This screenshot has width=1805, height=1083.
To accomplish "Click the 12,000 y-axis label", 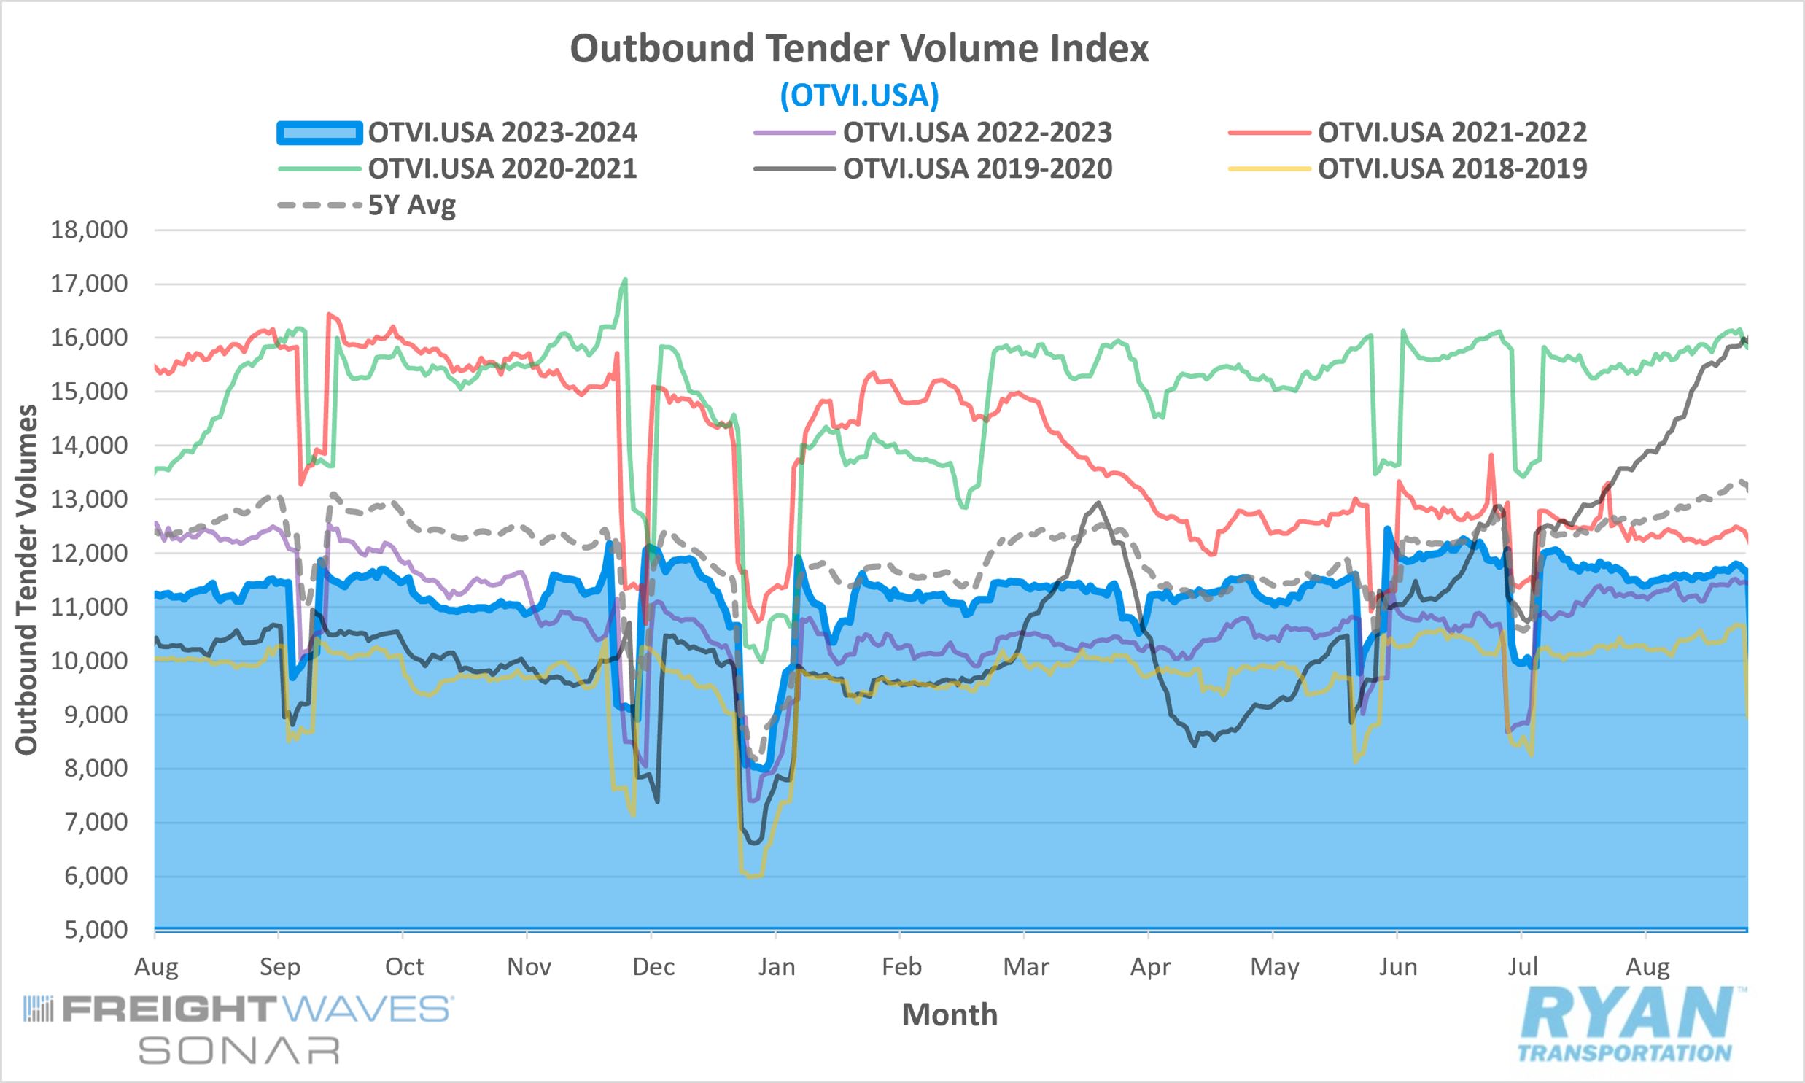I will pyautogui.click(x=89, y=554).
